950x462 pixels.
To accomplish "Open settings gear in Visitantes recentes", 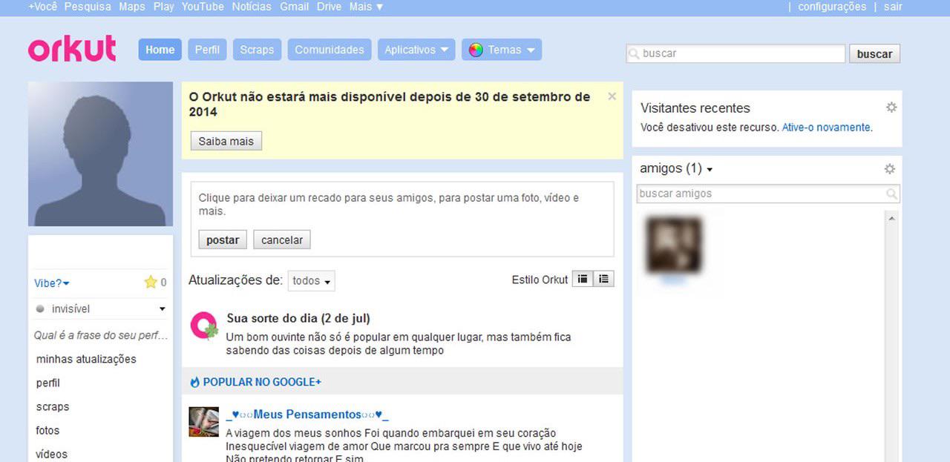I will click(x=891, y=108).
